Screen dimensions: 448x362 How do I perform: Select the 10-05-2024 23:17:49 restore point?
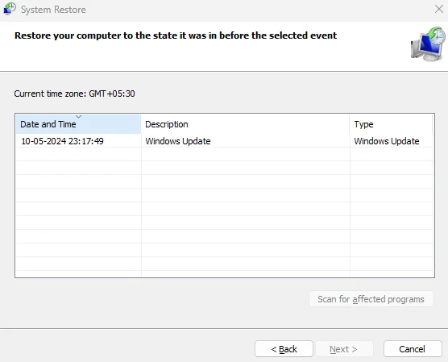pyautogui.click(x=225, y=141)
